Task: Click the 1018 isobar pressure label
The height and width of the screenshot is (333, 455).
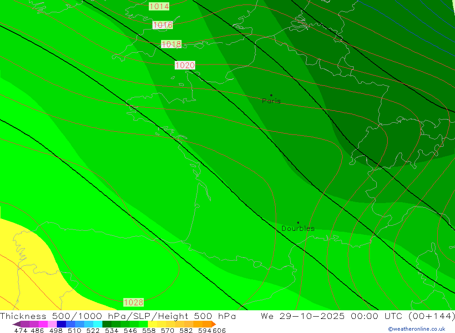Action: [x=171, y=44]
